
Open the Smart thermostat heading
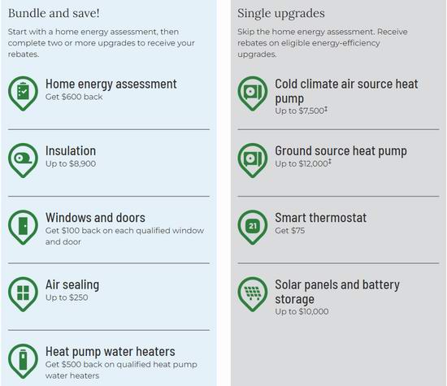coord(321,218)
